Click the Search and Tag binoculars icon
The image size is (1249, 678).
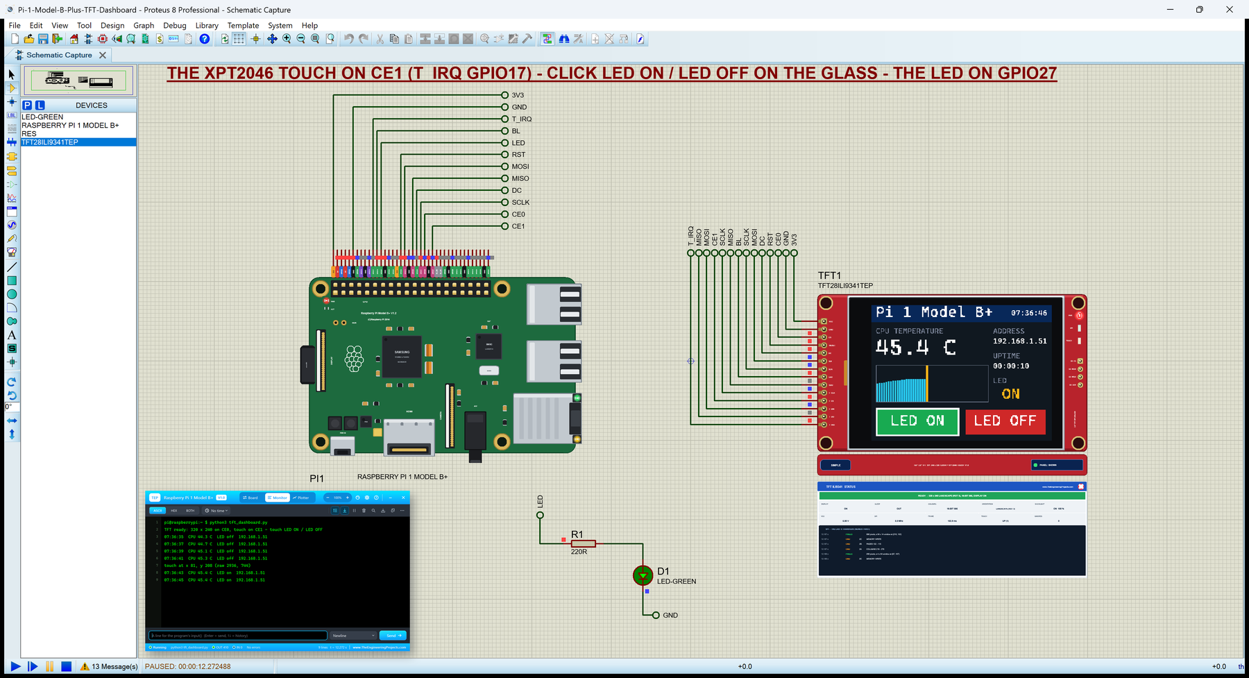[564, 39]
